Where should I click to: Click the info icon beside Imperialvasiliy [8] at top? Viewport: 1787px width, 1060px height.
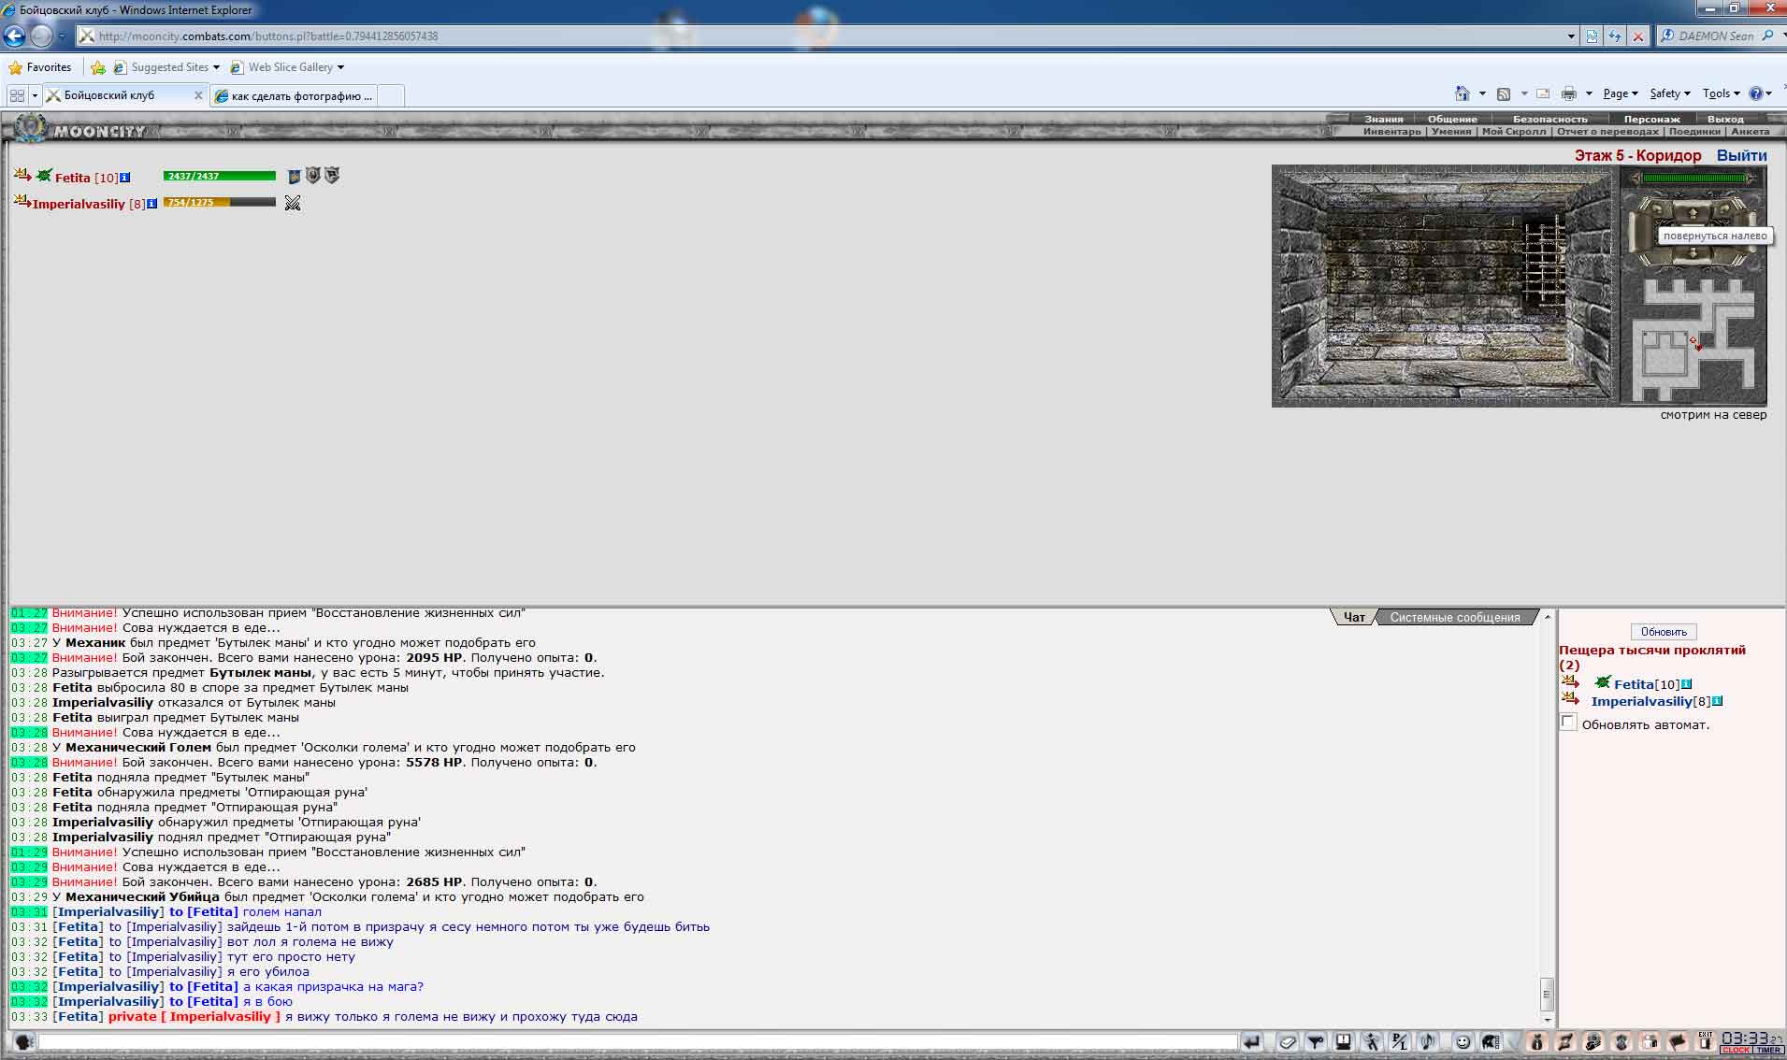click(x=151, y=204)
